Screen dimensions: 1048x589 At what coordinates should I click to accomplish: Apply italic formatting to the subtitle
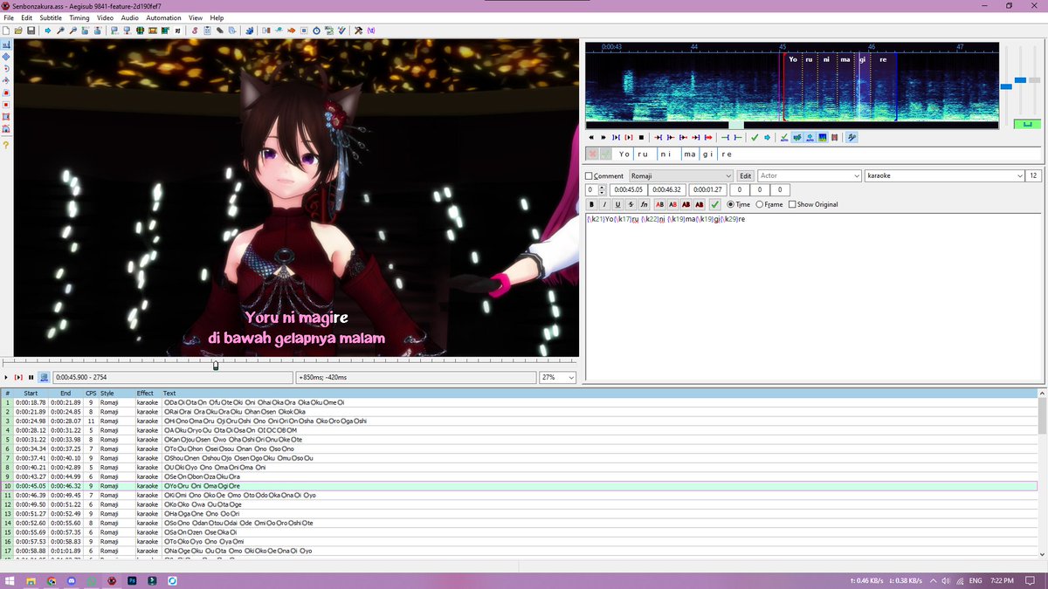(604, 204)
